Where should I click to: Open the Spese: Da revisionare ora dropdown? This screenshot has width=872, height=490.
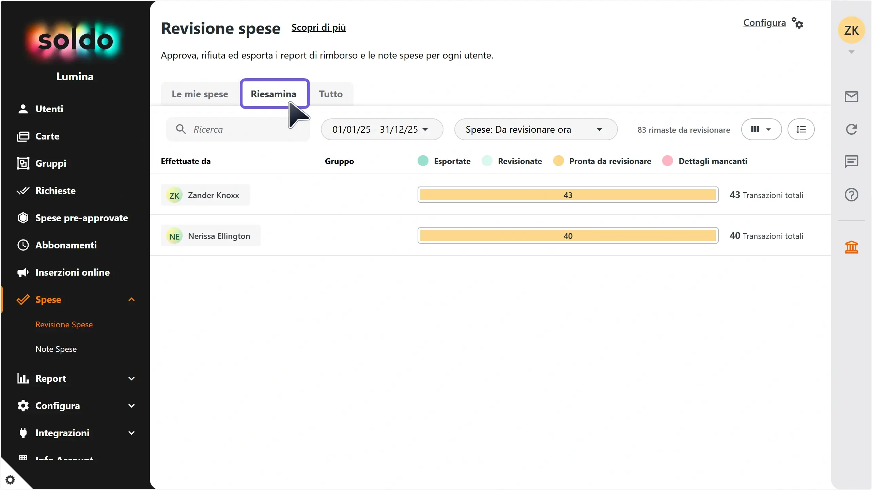pyautogui.click(x=536, y=129)
